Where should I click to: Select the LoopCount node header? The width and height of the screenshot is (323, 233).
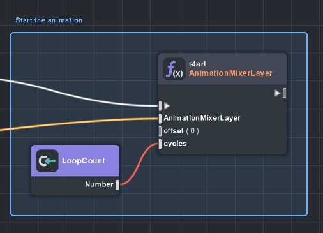[x=75, y=161]
